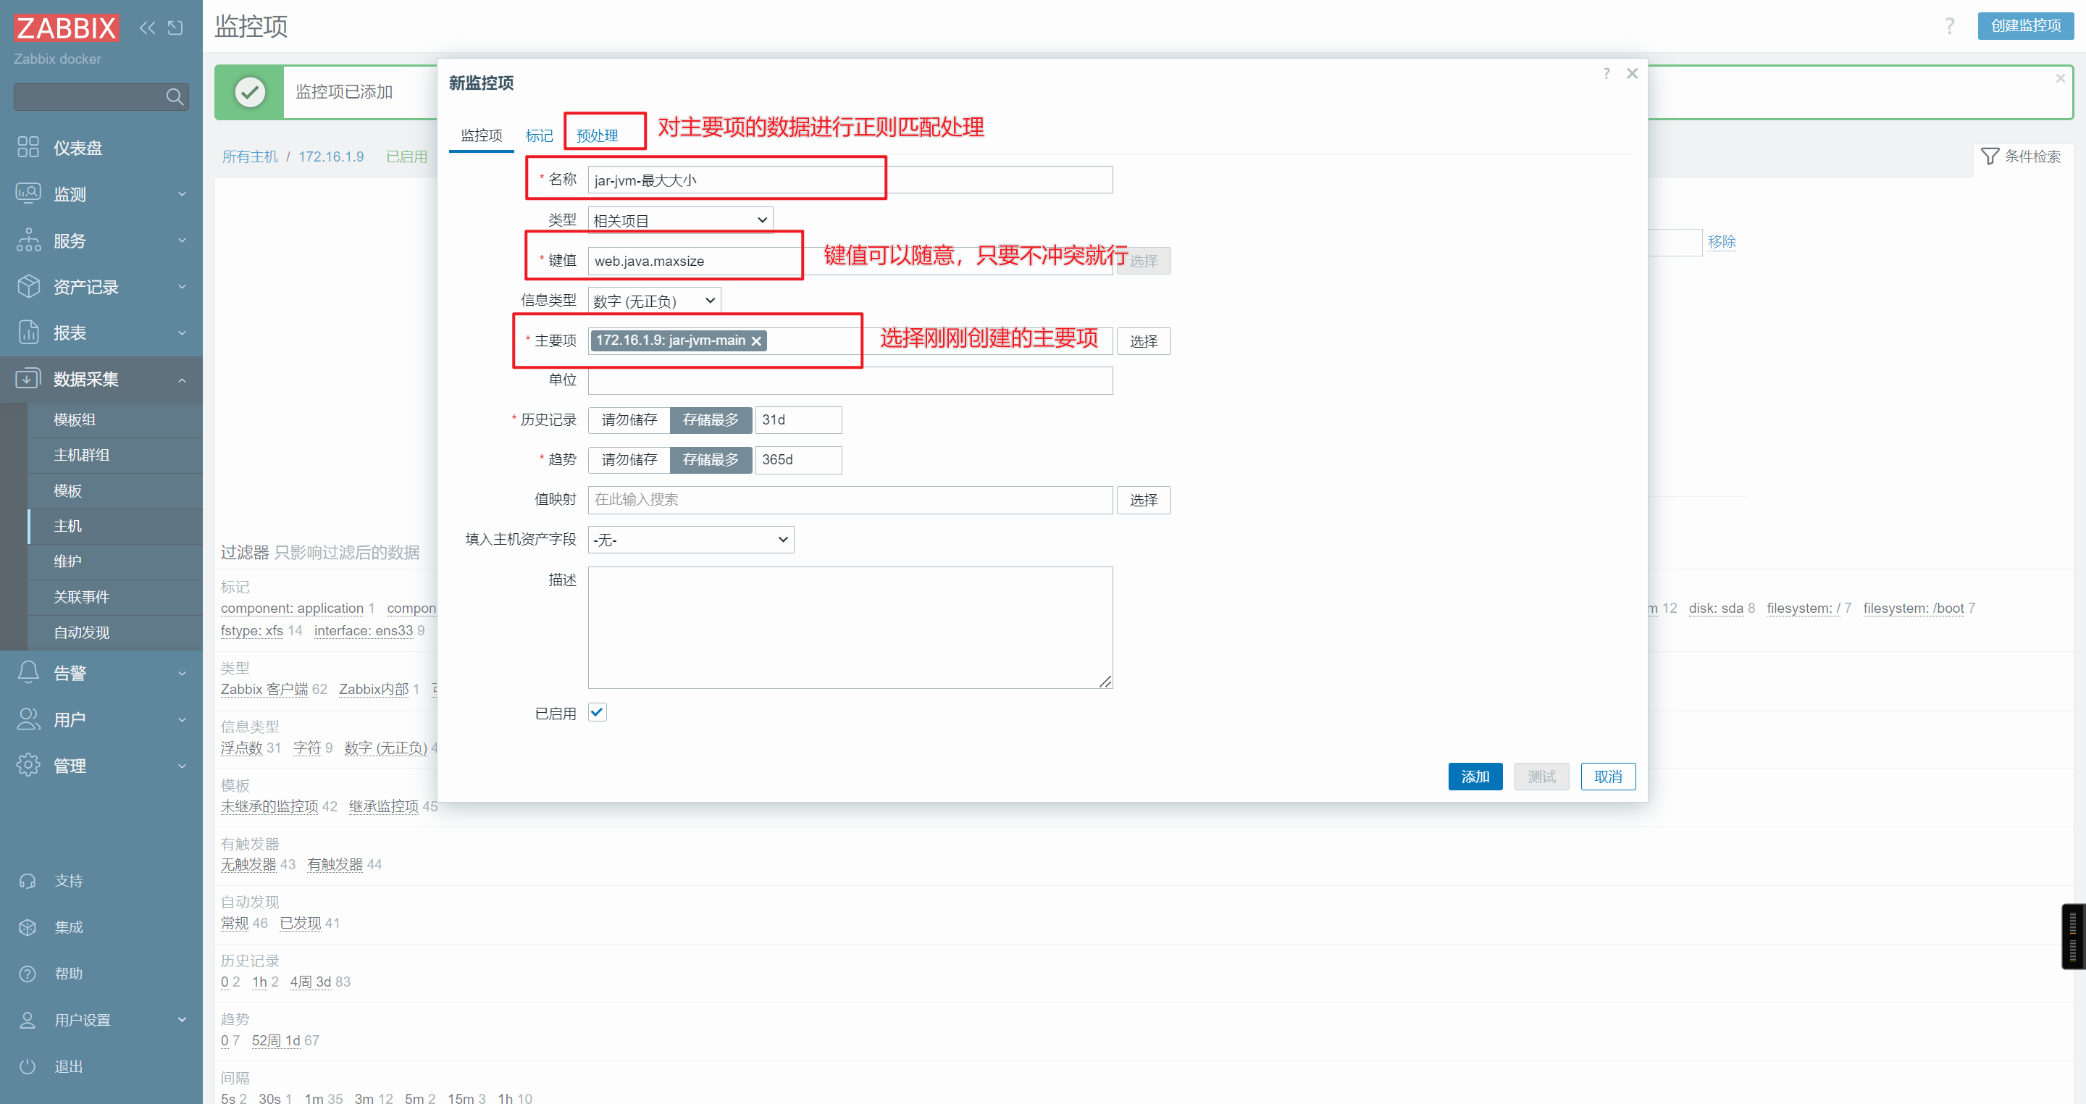Screen dimensions: 2086x1104
Task: Open the 自动发现 submenu item
Action: [81, 632]
